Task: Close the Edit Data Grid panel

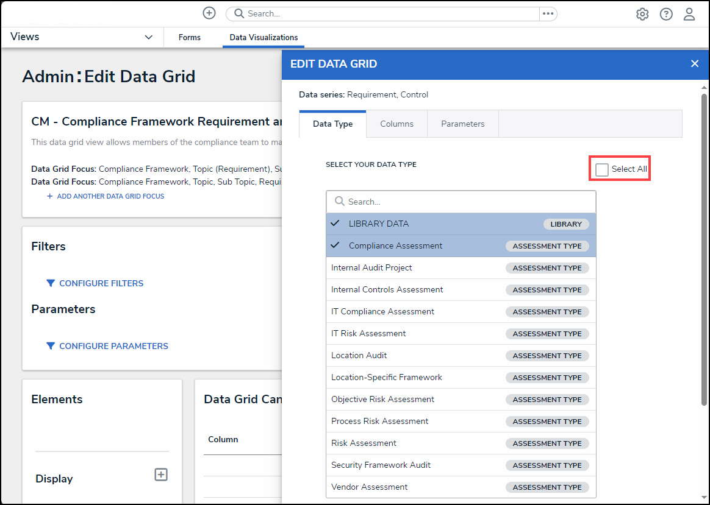Action: pos(694,64)
